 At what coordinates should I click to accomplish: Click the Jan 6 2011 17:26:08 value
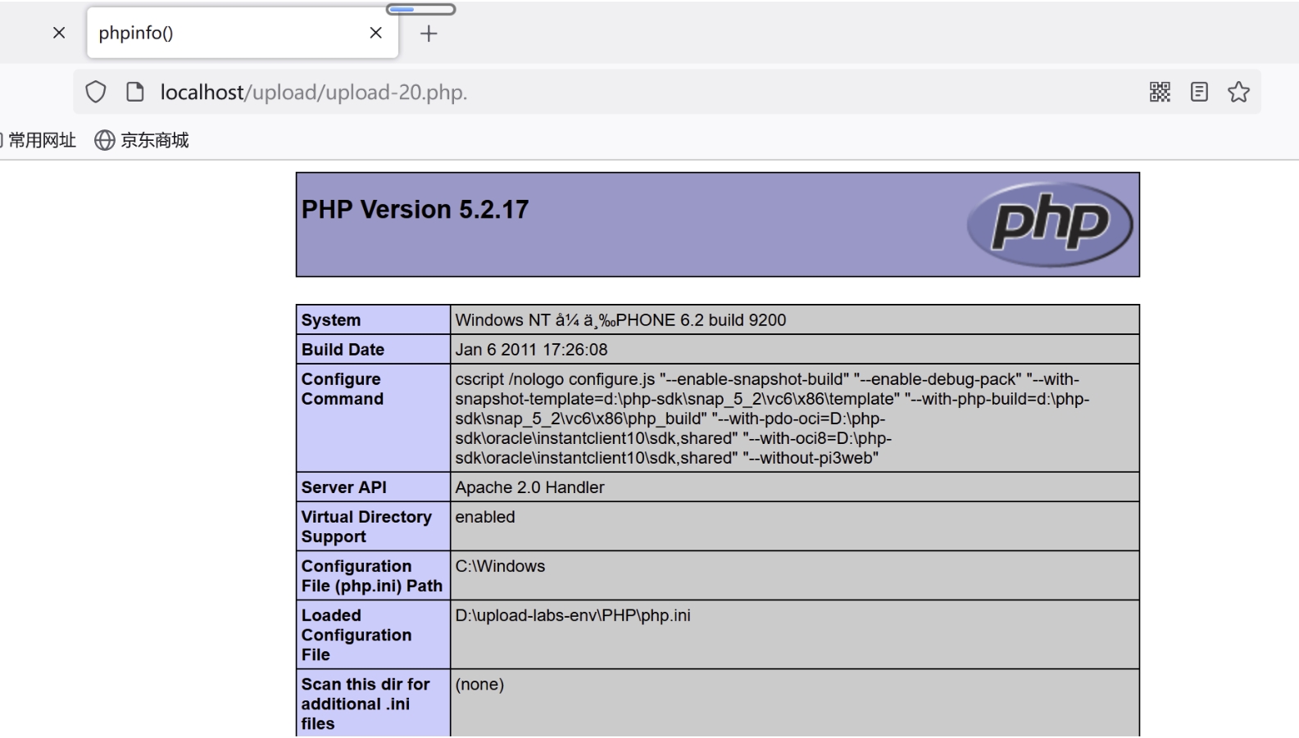(x=531, y=350)
